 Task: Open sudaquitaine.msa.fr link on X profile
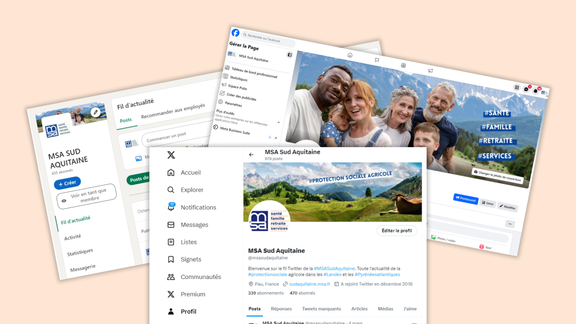310,284
